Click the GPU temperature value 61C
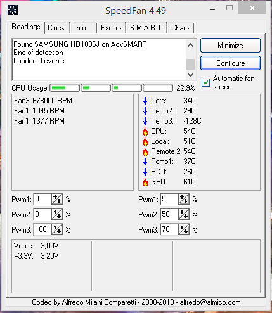The width and height of the screenshot is (272, 313). click(x=190, y=182)
